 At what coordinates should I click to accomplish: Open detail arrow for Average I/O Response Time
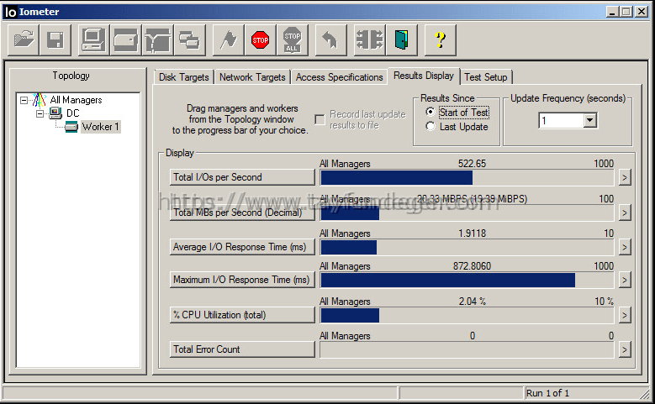coord(625,248)
